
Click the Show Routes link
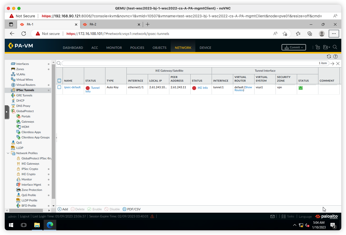[243, 89]
